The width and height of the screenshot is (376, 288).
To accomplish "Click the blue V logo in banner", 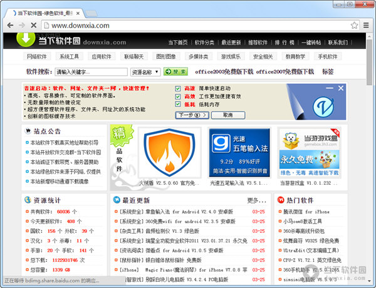I will [323, 107].
